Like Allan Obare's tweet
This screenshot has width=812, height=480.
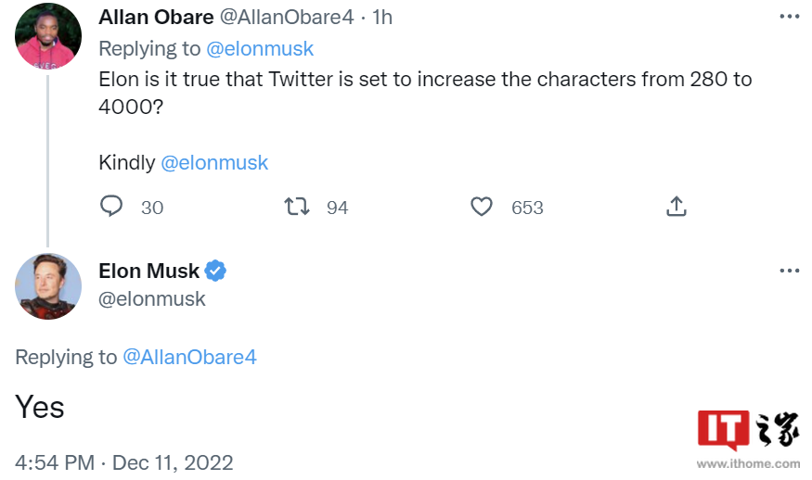(x=482, y=207)
